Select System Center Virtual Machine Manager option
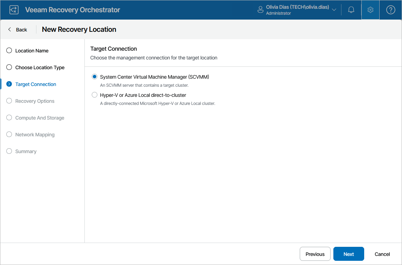The image size is (402, 265). [95, 77]
